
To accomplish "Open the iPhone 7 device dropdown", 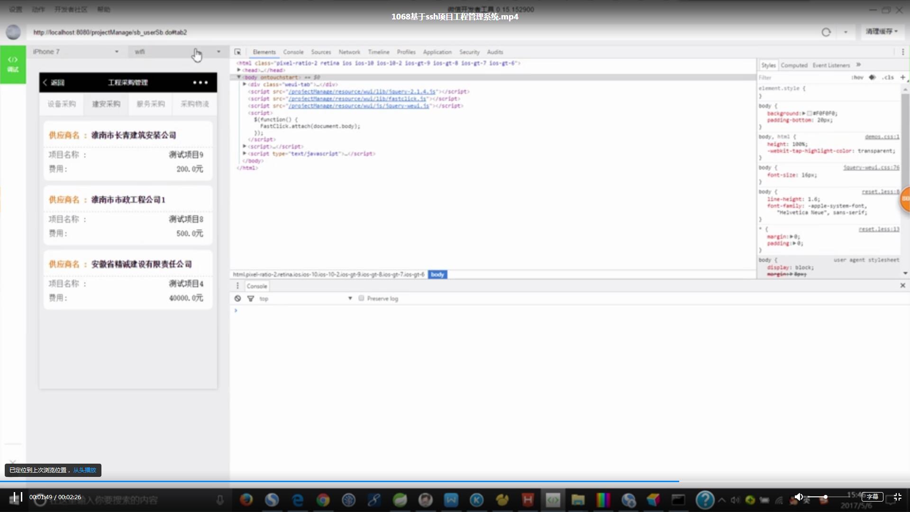I will 76,52.
